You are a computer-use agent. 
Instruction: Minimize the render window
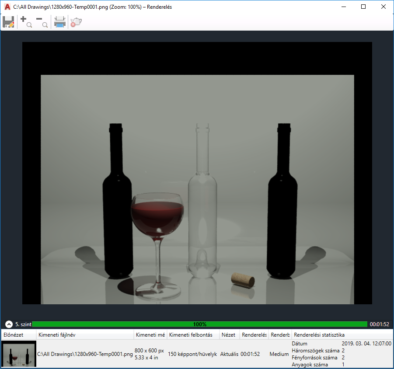click(344, 7)
